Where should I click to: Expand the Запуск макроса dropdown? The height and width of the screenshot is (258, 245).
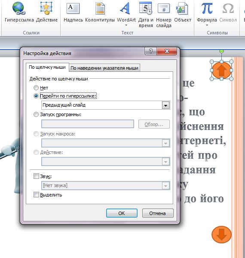coord(165,143)
